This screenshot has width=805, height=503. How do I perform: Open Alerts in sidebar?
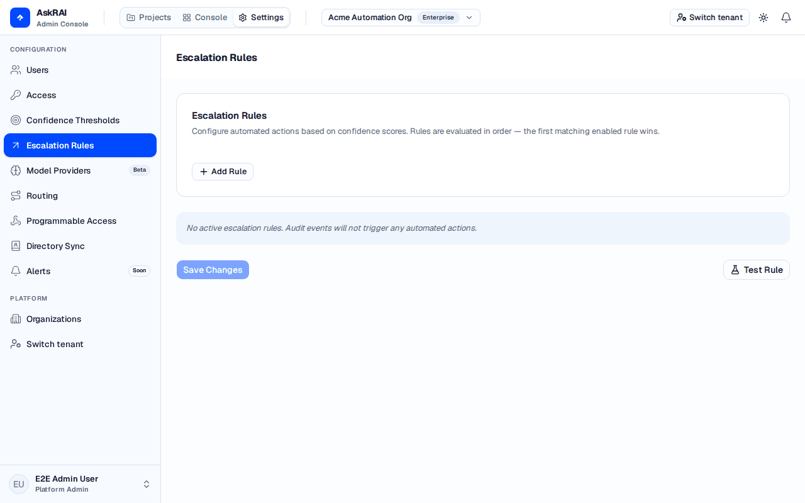pos(80,271)
